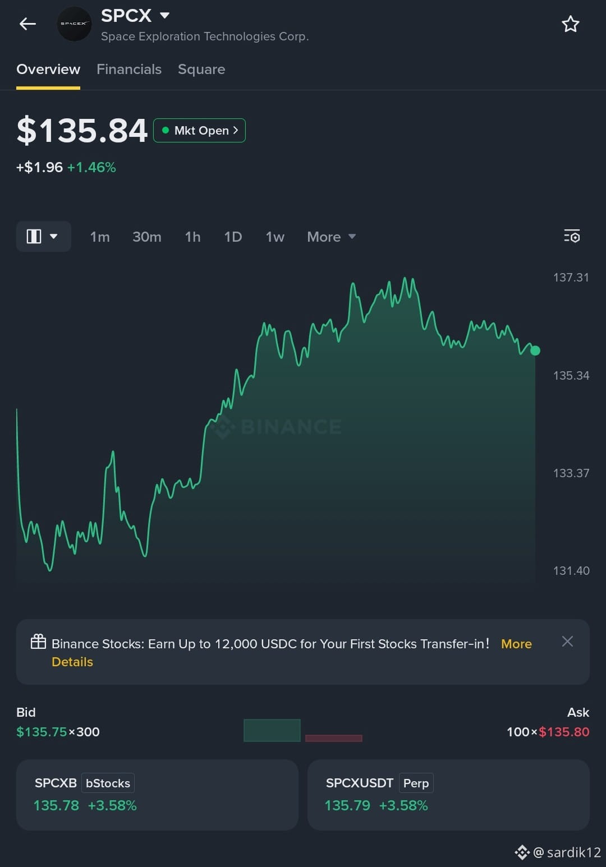
Task: Tap the 133.37 axis label
Action: pos(571,473)
